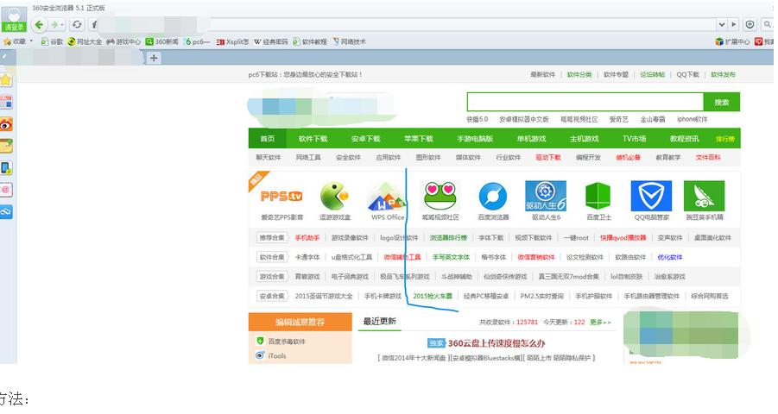Select the 最近更新 tab
Image resolution: width=778 pixels, height=414 pixels.
coord(380,322)
